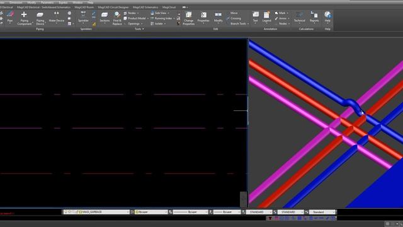
Task: Select the Sprinkler tool
Action: [83, 17]
